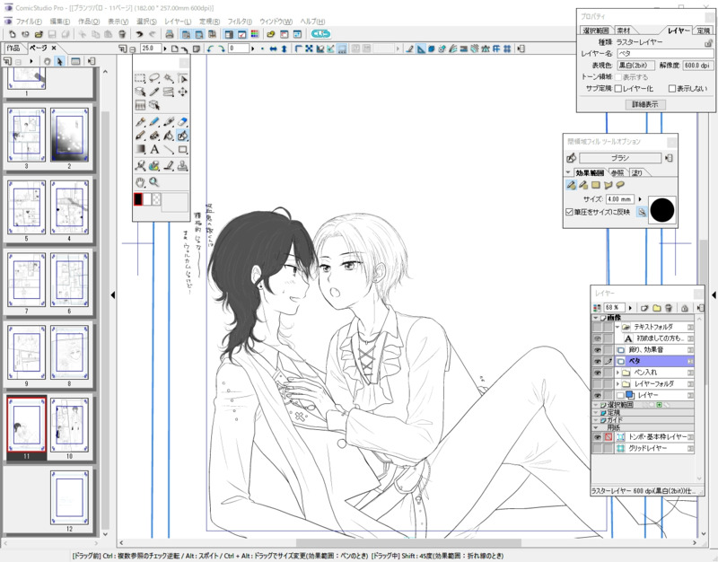Click the 600.0 dpi resolution button

pos(698,66)
